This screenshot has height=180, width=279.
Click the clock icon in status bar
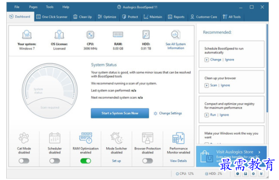click(x=238, y=174)
